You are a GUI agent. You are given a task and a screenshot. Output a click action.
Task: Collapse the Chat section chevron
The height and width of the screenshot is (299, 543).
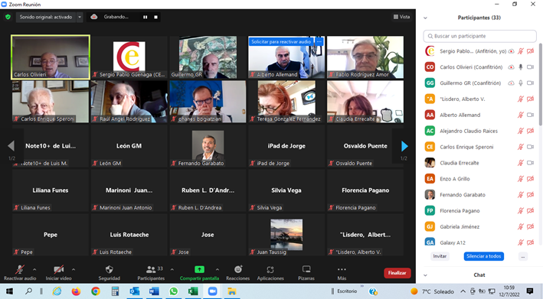(425, 275)
